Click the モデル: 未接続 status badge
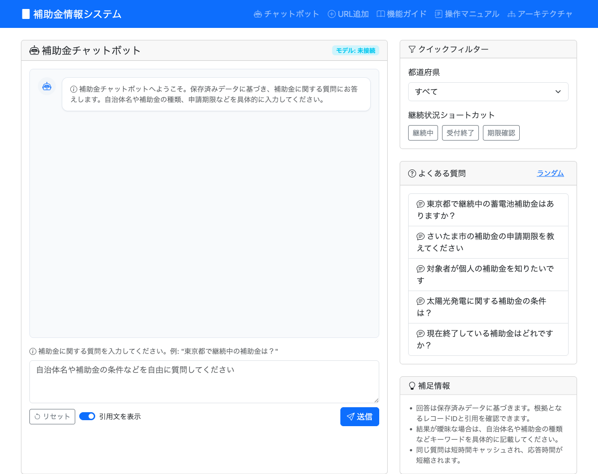The image size is (598, 474). tap(356, 50)
